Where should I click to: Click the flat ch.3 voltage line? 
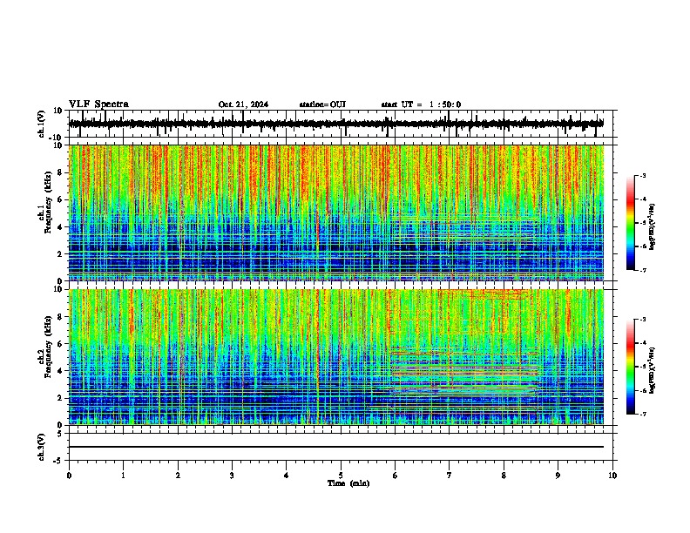[x=336, y=447]
